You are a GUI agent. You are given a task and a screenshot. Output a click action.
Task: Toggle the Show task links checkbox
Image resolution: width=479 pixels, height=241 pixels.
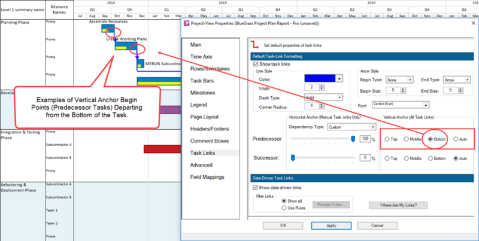(256, 64)
